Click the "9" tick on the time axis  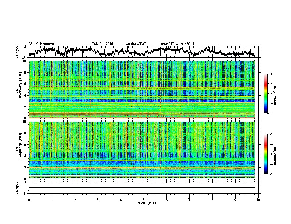pos(235,200)
